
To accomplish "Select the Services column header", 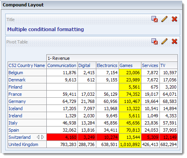I will [x=150, y=65].
